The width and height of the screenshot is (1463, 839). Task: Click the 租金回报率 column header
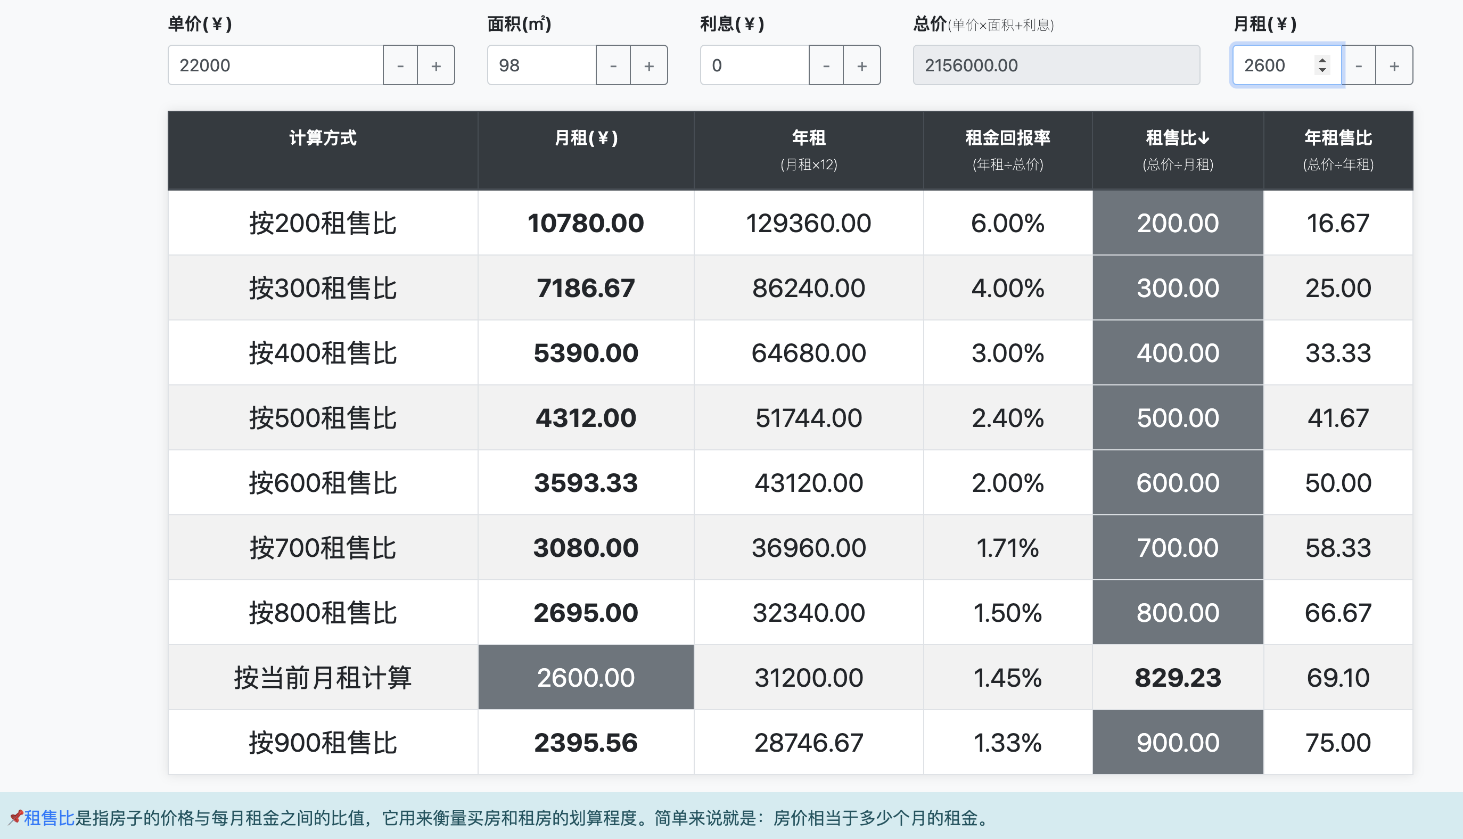1007,138
